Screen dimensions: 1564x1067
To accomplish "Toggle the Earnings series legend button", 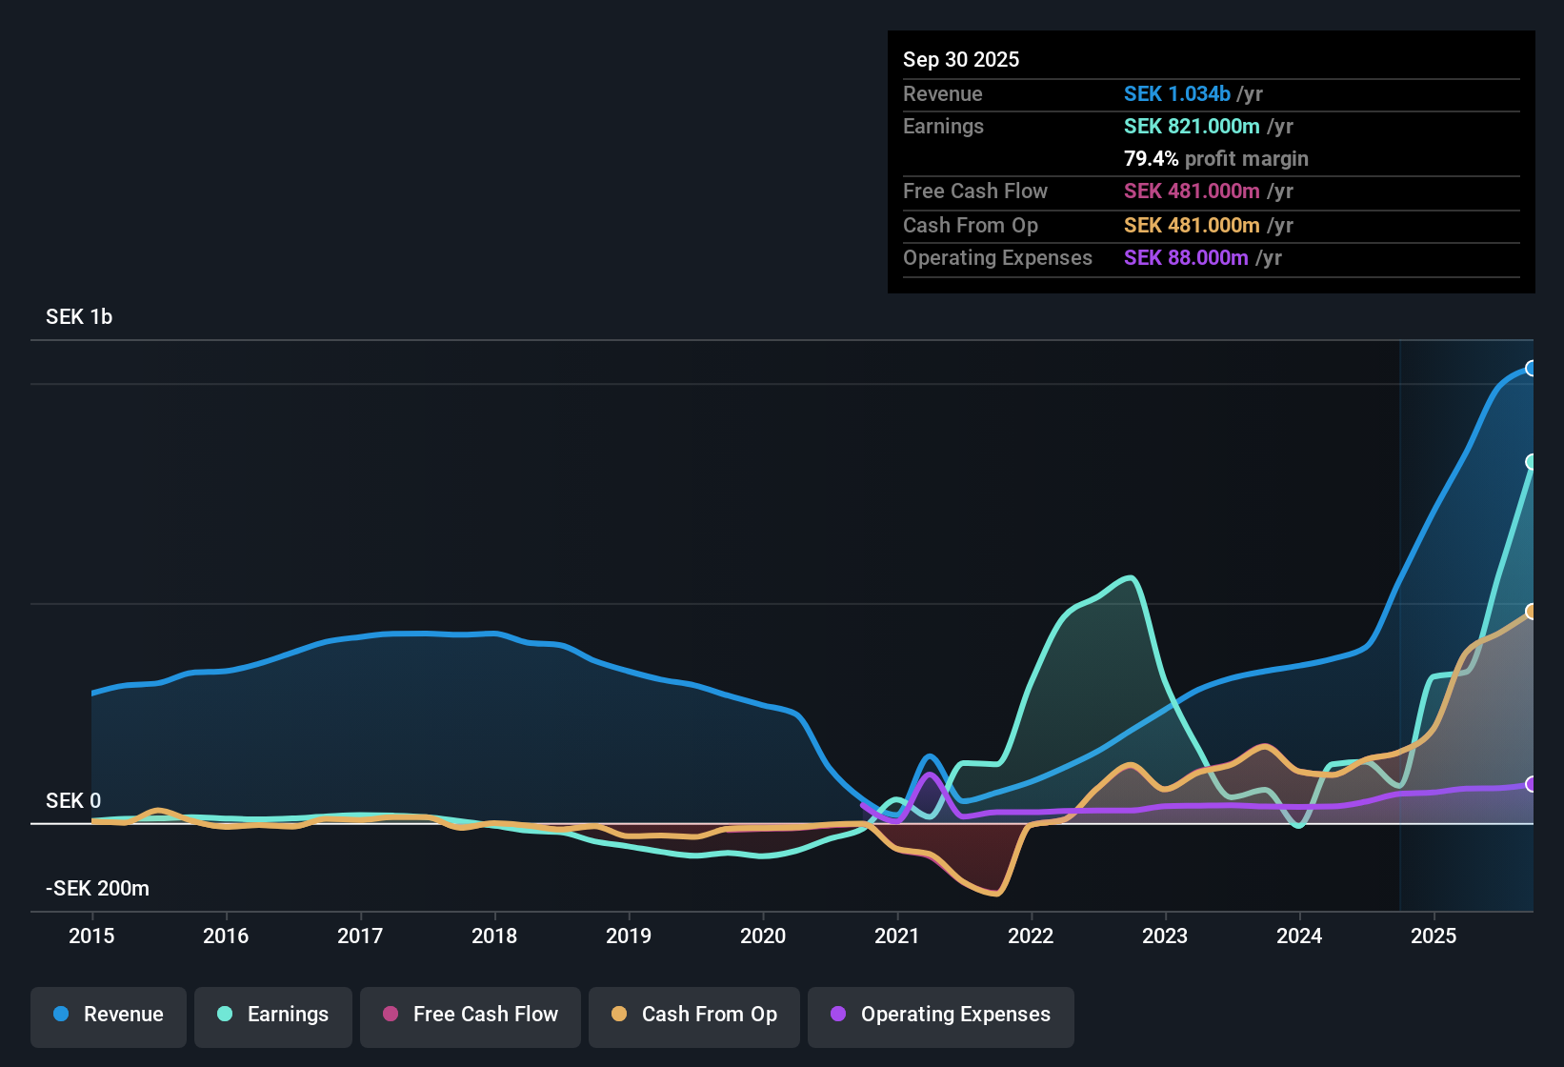I will tap(273, 1016).
